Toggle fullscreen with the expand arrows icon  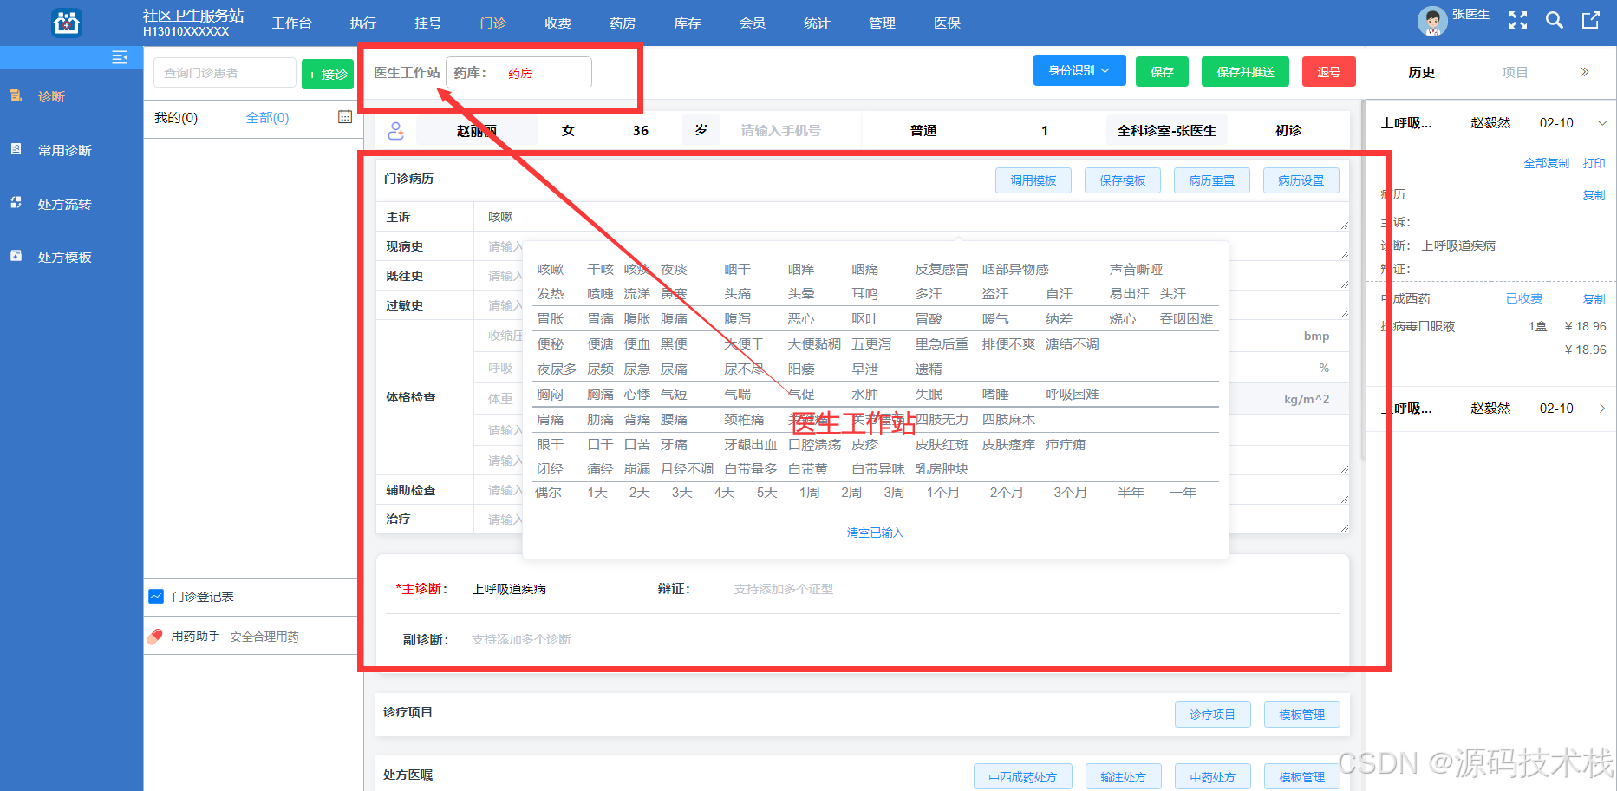pyautogui.click(x=1518, y=20)
